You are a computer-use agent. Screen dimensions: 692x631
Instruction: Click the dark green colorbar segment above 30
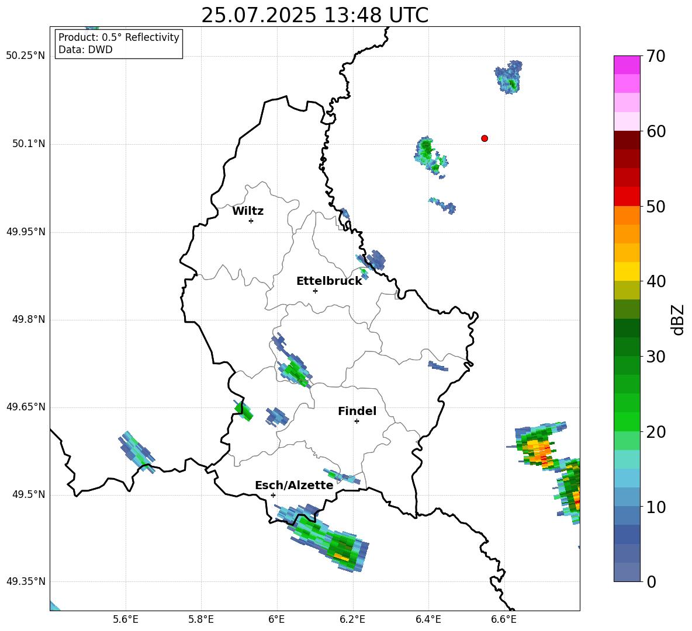[x=627, y=347]
